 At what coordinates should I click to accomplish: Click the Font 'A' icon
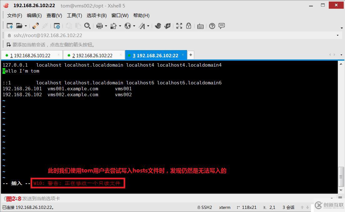point(142,26)
